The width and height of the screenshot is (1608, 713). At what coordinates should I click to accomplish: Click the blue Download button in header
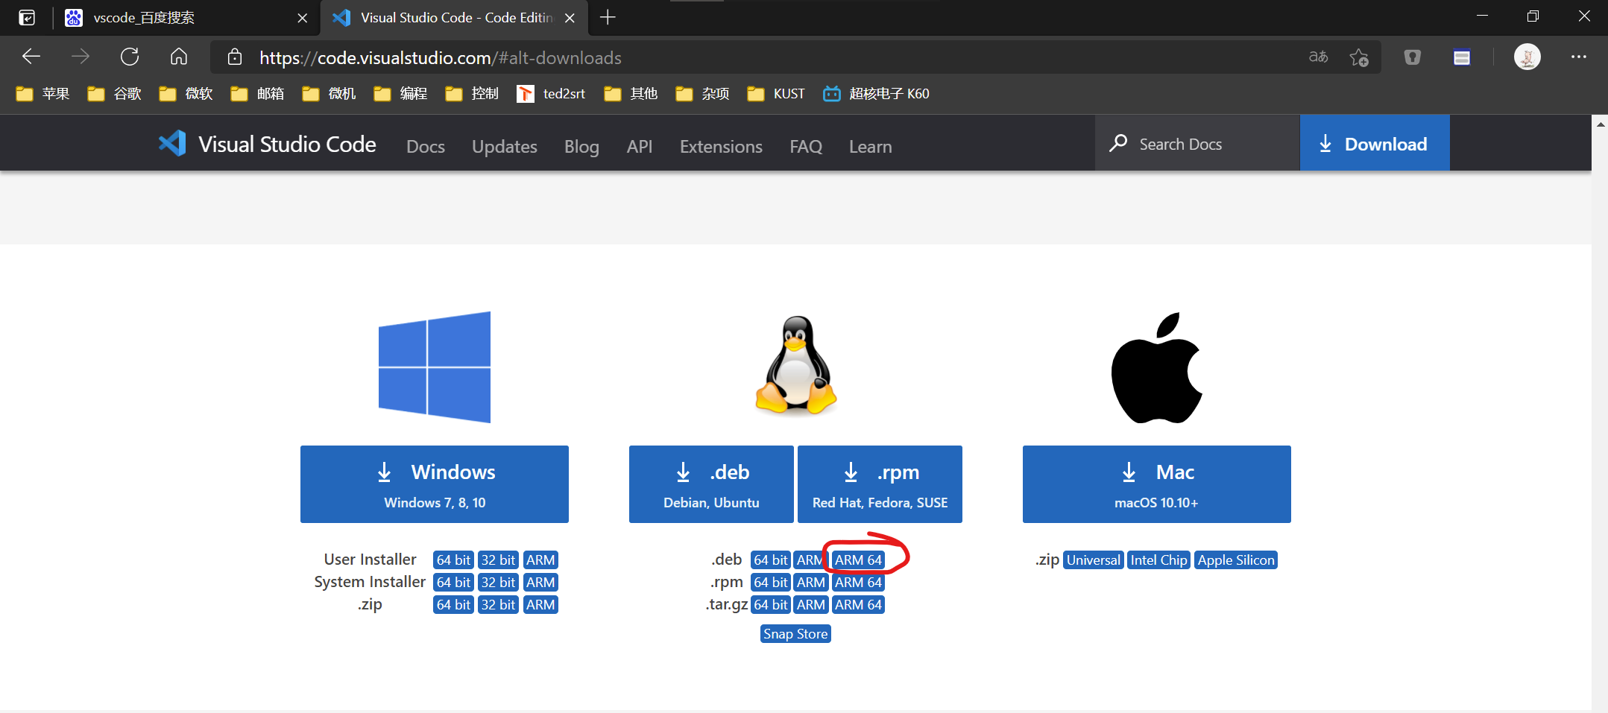pyautogui.click(x=1375, y=143)
